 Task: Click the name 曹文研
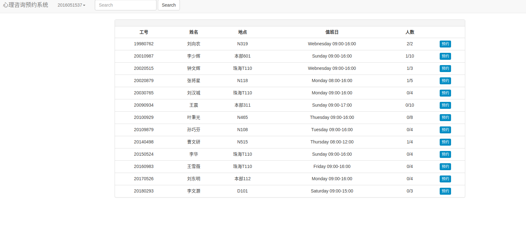pyautogui.click(x=194, y=142)
